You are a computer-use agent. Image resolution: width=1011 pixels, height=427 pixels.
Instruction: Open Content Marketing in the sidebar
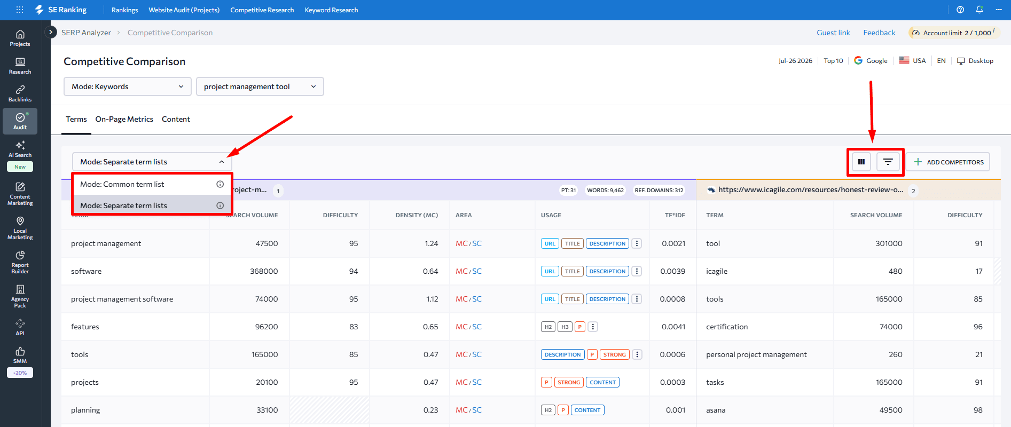point(20,194)
